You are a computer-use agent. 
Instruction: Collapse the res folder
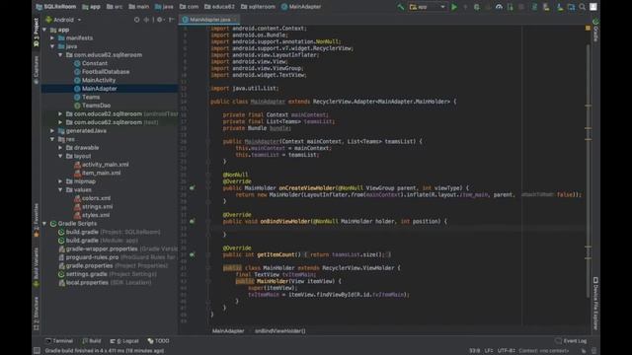point(52,140)
